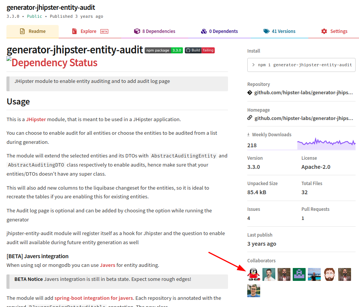Click the Usage heading

(x=18, y=102)
